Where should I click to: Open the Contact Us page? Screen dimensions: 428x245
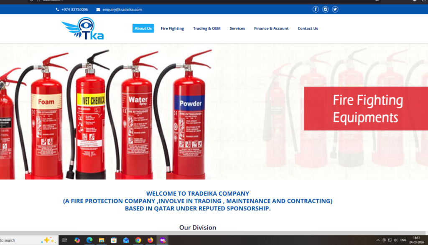tap(308, 28)
